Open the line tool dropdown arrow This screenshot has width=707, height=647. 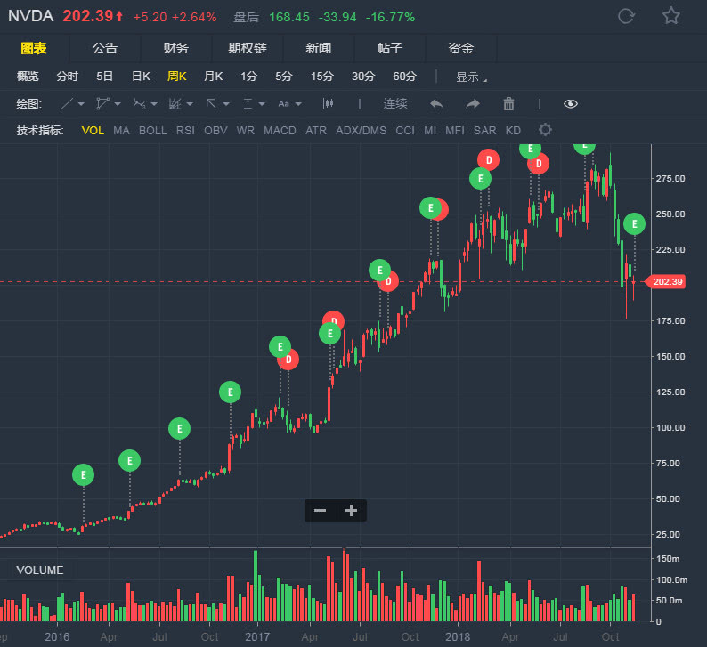click(x=81, y=104)
